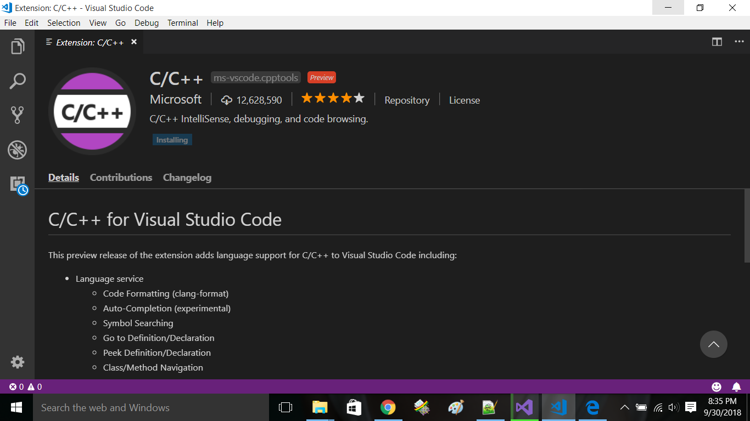Viewport: 750px width, 421px height.
Task: Open the Action Center tray icon
Action: (691, 407)
